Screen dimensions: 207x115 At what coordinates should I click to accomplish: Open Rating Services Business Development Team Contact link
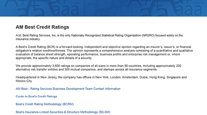68,89
